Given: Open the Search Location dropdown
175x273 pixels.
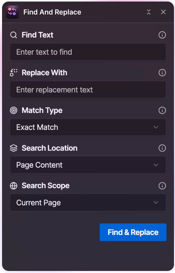Looking at the screenshot, I should coord(156,165).
